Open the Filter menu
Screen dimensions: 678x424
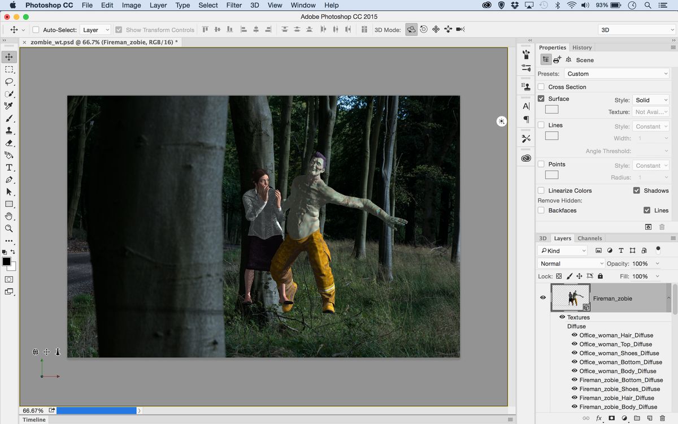(234, 5)
